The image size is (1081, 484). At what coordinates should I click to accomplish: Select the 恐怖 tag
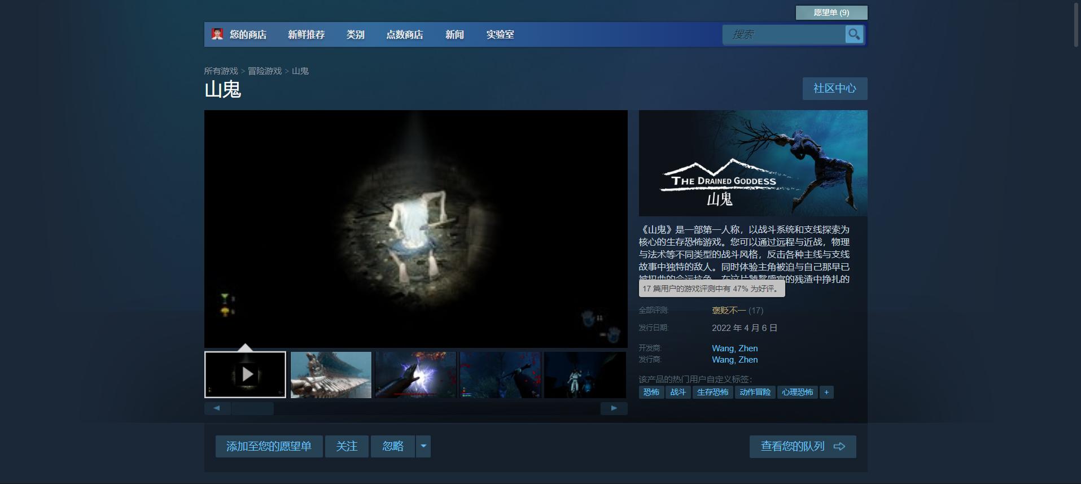651,392
